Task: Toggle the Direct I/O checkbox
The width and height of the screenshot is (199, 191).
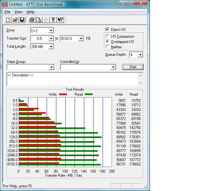Action: [x=107, y=30]
